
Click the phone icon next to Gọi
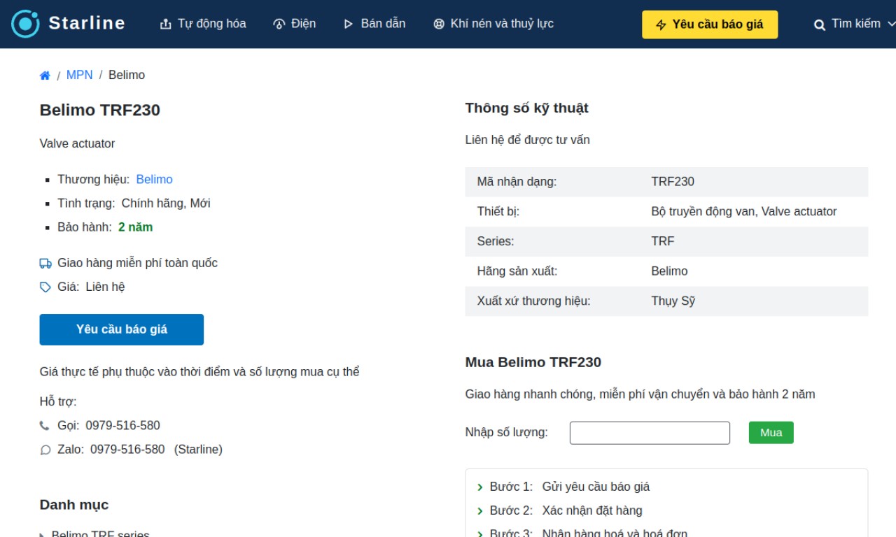coord(45,426)
